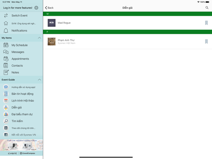Tap the Wi-Fi status icon

coord(198,2)
